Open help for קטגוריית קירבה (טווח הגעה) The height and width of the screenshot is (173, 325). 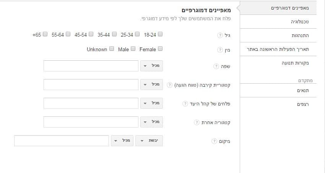(169, 85)
